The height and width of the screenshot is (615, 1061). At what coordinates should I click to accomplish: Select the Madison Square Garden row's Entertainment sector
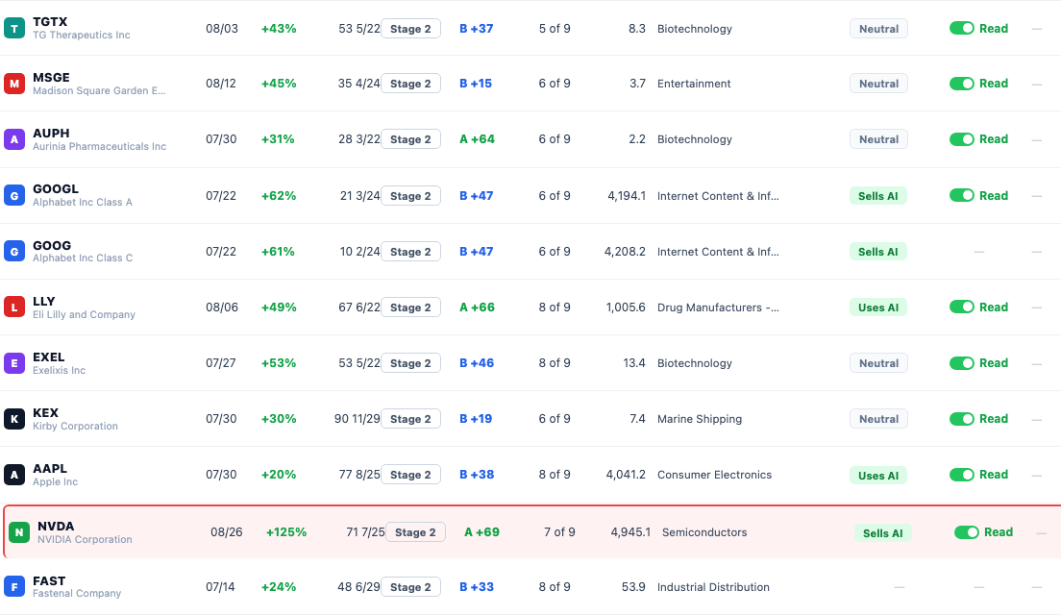click(x=694, y=84)
